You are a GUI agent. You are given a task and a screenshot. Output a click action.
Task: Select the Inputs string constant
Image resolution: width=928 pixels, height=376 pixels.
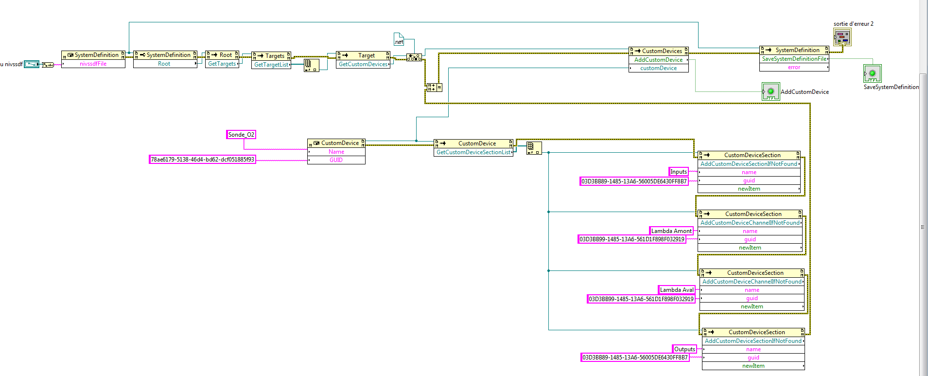(x=679, y=172)
